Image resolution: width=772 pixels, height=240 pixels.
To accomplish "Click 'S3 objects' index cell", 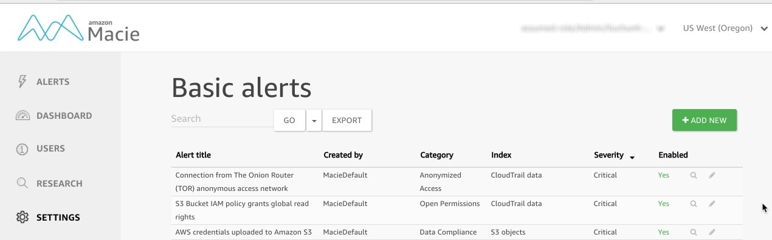I will coord(508,232).
